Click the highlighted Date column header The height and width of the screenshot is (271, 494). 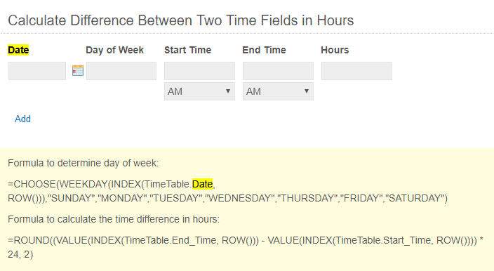(18, 50)
